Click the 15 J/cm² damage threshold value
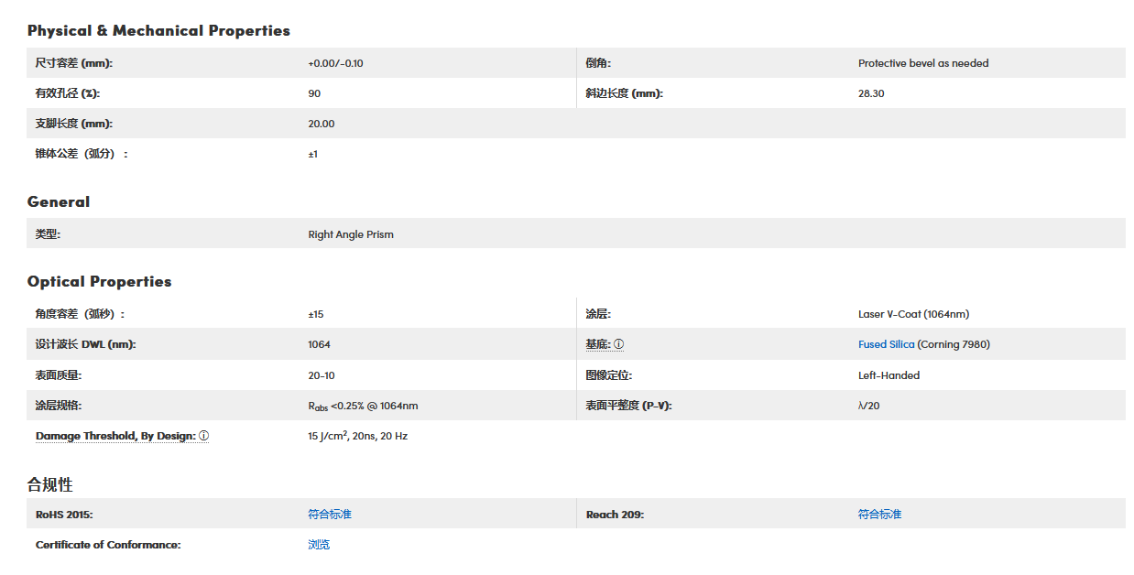This screenshot has height=575, width=1134. tap(357, 436)
